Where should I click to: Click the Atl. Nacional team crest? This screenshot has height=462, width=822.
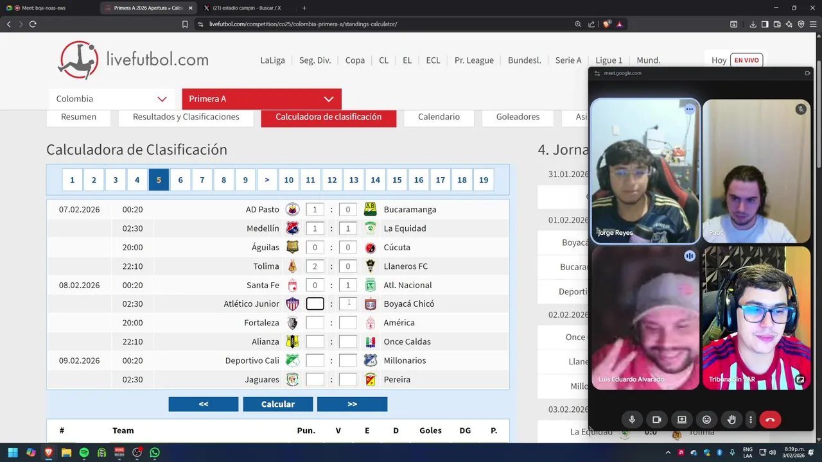point(370,285)
